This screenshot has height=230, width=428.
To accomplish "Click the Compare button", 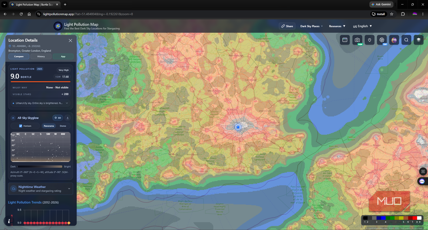I will click(x=19, y=56).
